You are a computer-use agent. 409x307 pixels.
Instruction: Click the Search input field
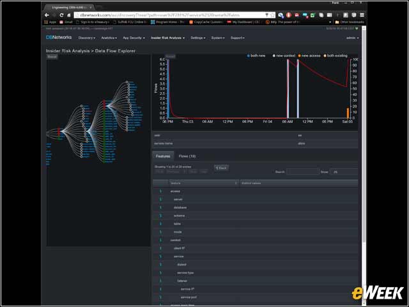[x=302, y=172]
